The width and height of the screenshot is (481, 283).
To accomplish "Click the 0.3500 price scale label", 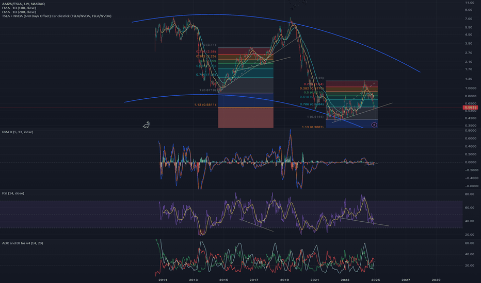I will (x=470, y=126).
